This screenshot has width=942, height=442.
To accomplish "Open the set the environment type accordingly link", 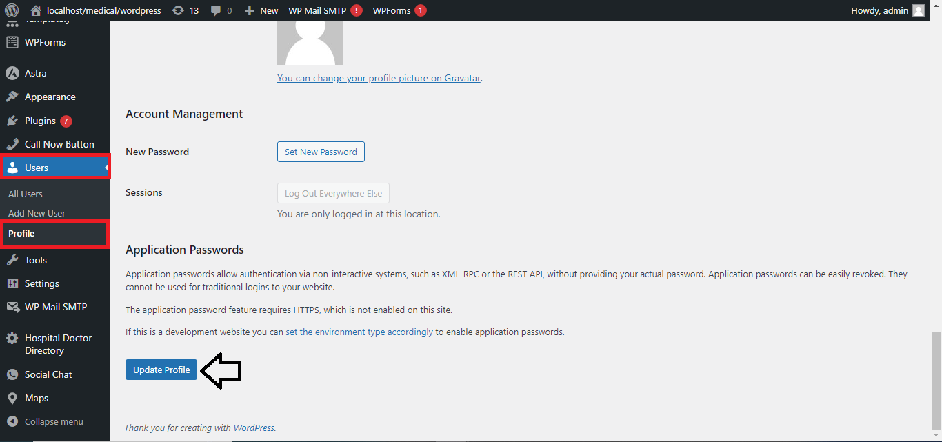I will pos(359,332).
